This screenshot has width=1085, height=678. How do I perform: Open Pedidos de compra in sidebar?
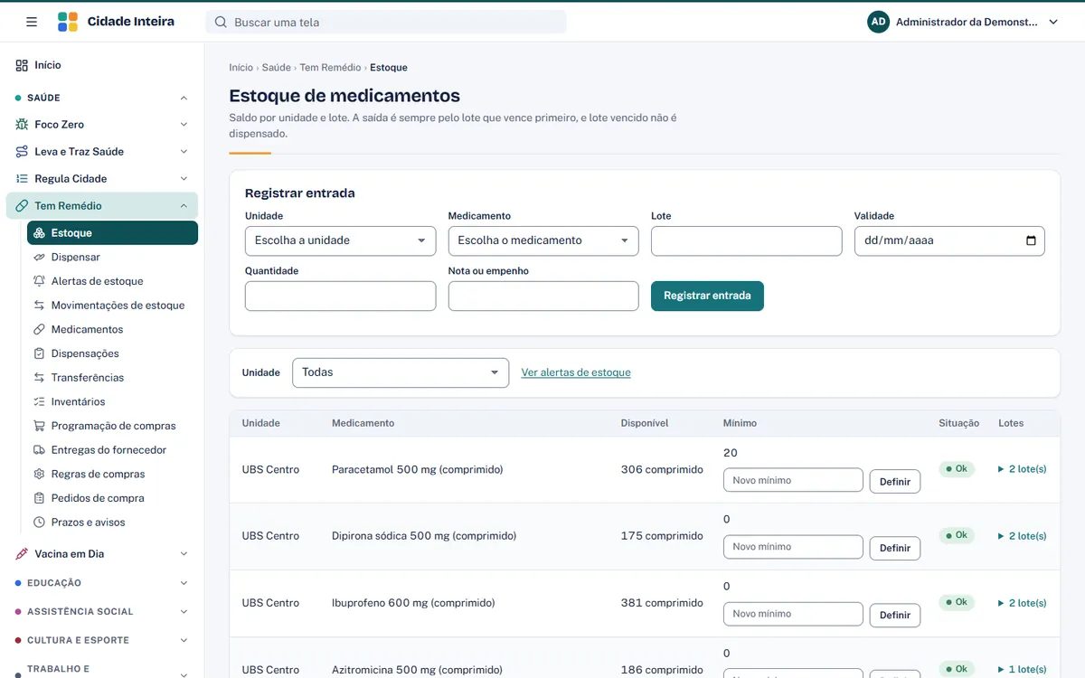click(112, 498)
